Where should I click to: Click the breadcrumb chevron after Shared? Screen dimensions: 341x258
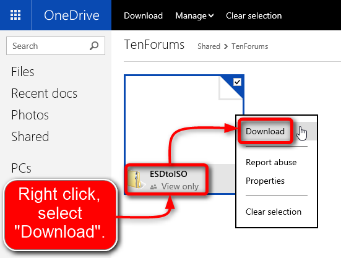tap(226, 46)
